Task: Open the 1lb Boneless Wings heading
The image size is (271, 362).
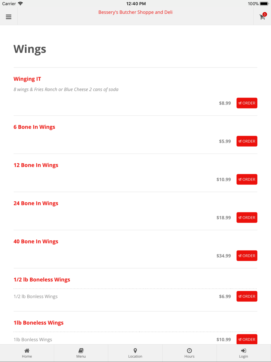Action: [x=38, y=323]
